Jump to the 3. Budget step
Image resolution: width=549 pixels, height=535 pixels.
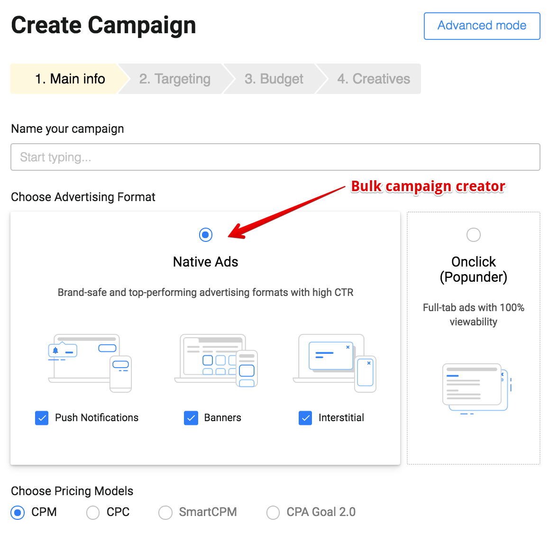(274, 79)
